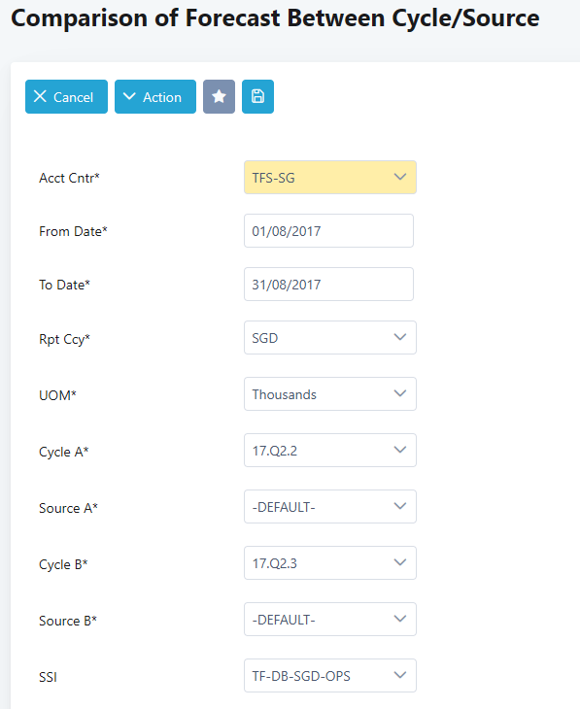The width and height of the screenshot is (580, 709).
Task: Click the Cycle B field label
Action: point(63,564)
